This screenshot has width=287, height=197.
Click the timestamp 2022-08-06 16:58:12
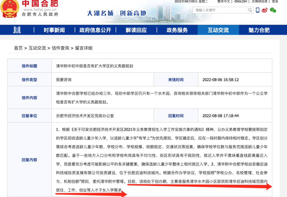(x=221, y=80)
